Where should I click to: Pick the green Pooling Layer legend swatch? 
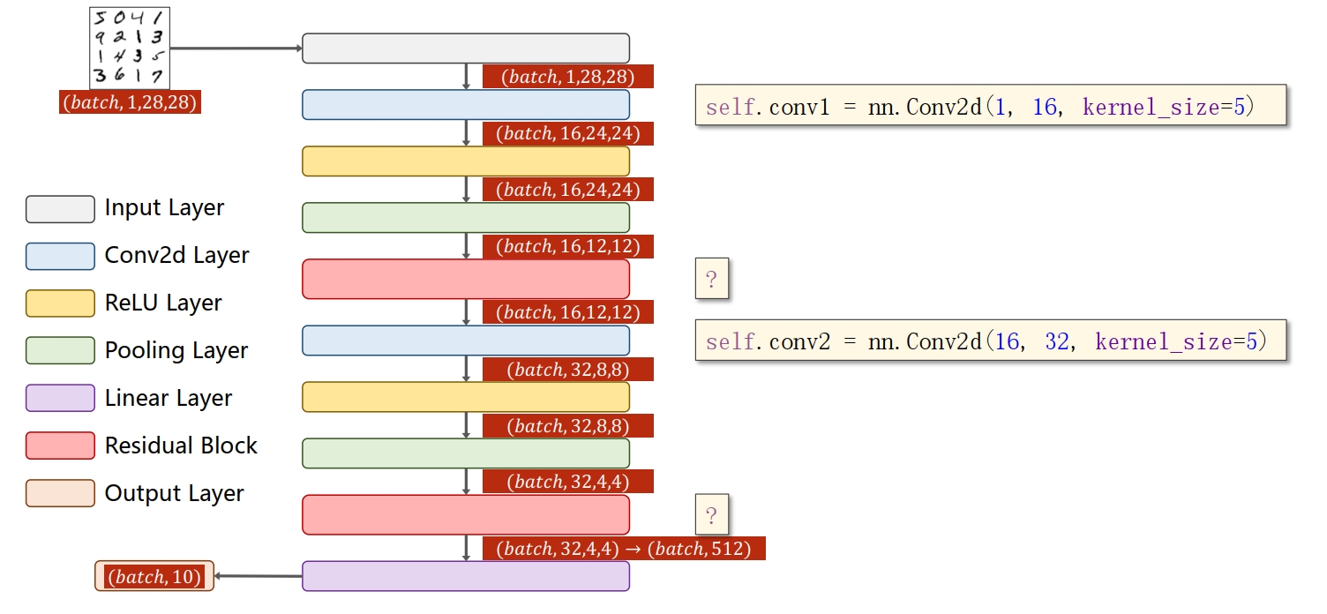point(60,351)
